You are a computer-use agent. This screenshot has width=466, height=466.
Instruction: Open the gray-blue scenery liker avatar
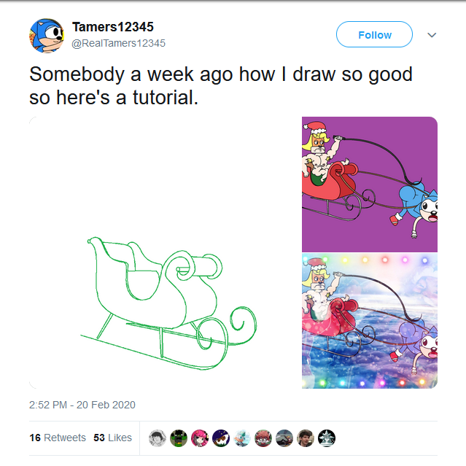coord(284,438)
